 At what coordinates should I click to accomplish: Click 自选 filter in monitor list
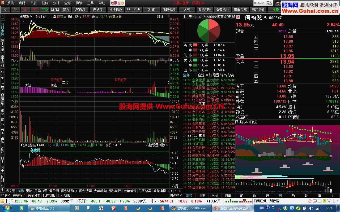[x=201, y=75]
